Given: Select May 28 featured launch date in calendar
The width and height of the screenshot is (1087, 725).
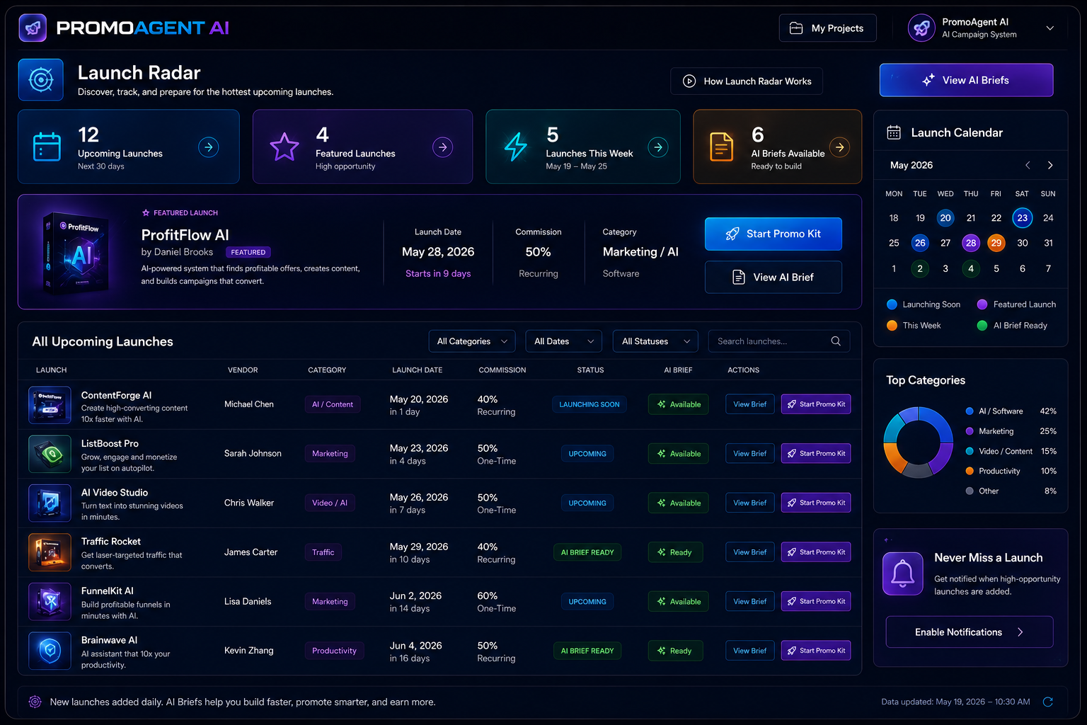Looking at the screenshot, I should coord(971,243).
